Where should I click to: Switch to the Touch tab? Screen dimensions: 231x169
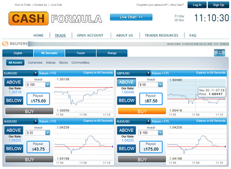[x=81, y=53]
